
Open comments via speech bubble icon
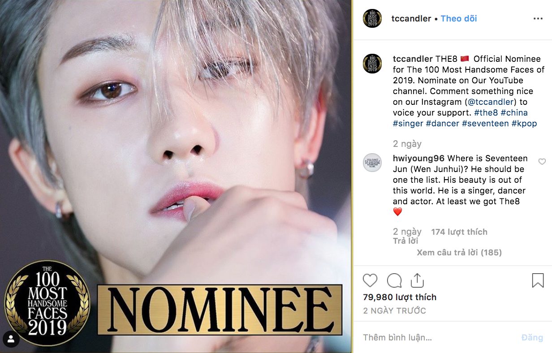[x=394, y=280]
